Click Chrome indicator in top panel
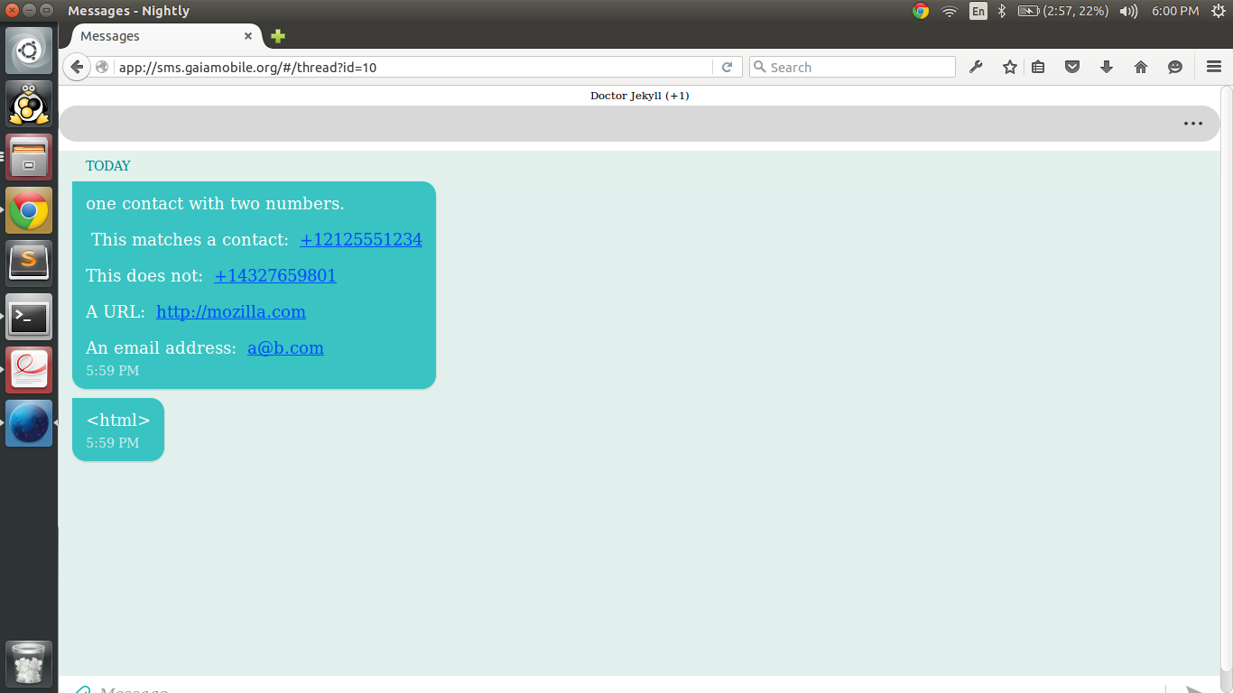Viewport: 1233px width, 693px height. click(921, 11)
